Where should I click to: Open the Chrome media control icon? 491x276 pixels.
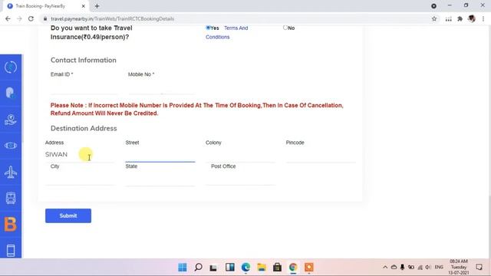point(448,18)
